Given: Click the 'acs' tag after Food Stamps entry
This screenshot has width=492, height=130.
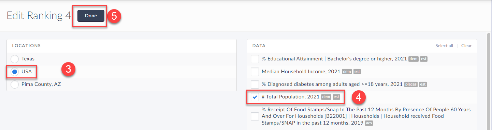Looking at the screenshot, I should (369, 123).
